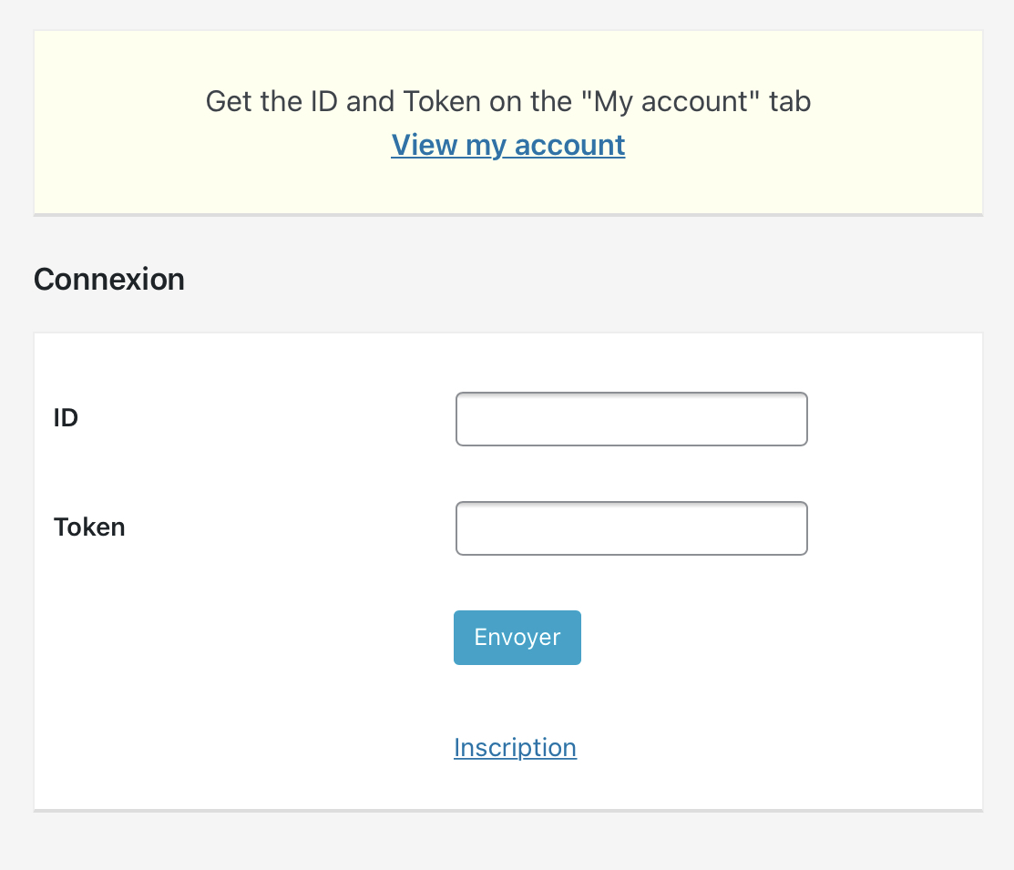Activate the text box next to ID
The image size is (1014, 870).
click(x=631, y=418)
